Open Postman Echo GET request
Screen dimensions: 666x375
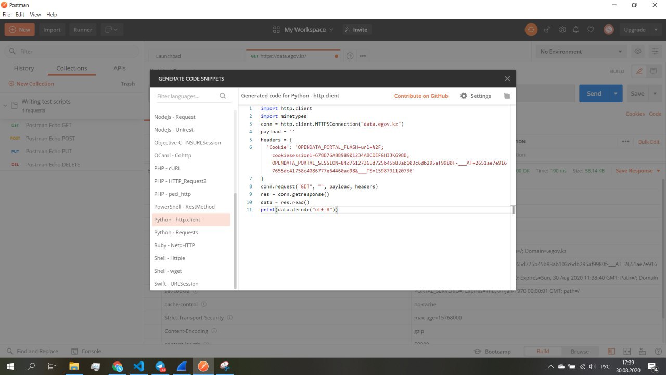click(72, 125)
